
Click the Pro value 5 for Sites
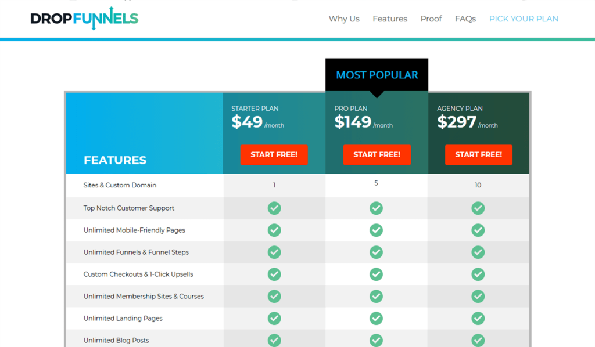(376, 183)
